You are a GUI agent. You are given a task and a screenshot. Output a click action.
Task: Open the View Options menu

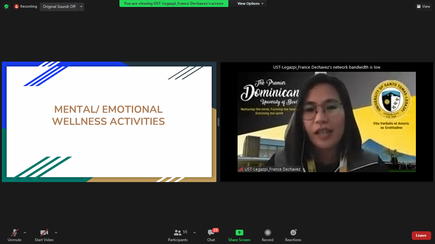(x=250, y=3)
